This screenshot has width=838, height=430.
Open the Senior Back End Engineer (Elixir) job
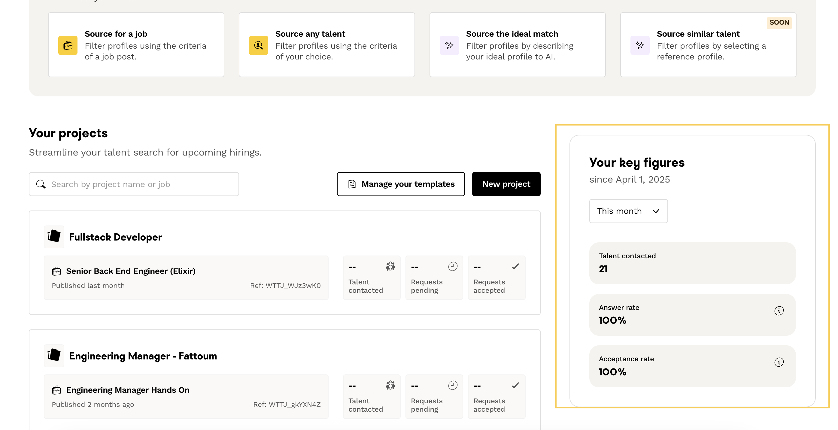tap(130, 271)
